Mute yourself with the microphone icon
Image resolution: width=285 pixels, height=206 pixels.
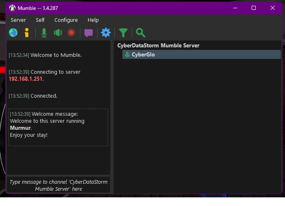point(44,33)
